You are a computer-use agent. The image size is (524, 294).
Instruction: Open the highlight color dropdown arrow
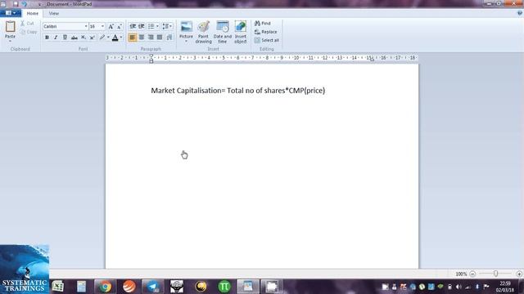(x=108, y=38)
